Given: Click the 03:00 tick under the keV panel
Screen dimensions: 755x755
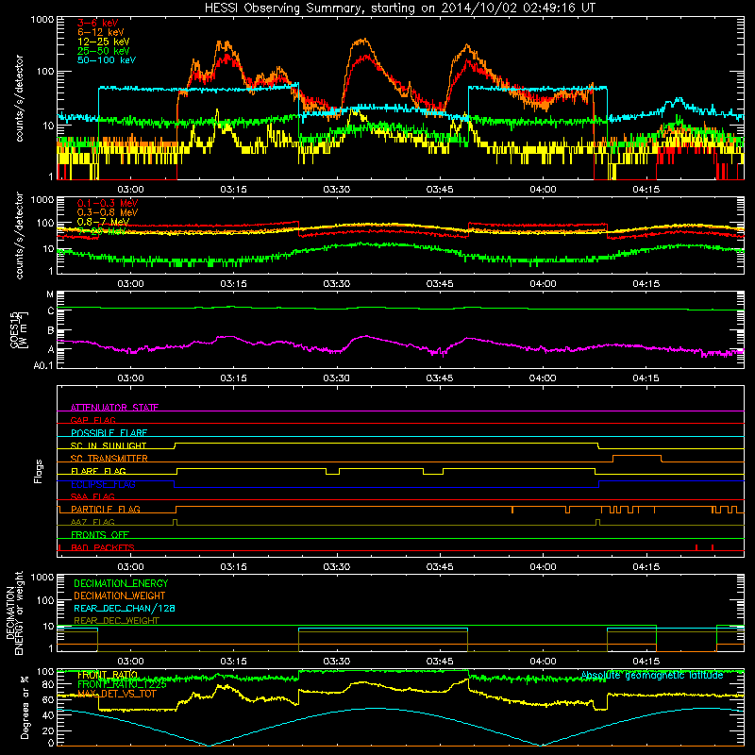Looking at the screenshot, I should pyautogui.click(x=130, y=190).
